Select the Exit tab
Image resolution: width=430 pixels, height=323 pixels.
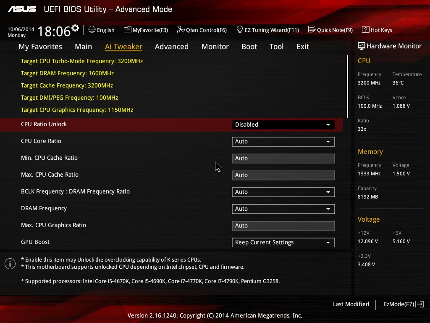(303, 47)
